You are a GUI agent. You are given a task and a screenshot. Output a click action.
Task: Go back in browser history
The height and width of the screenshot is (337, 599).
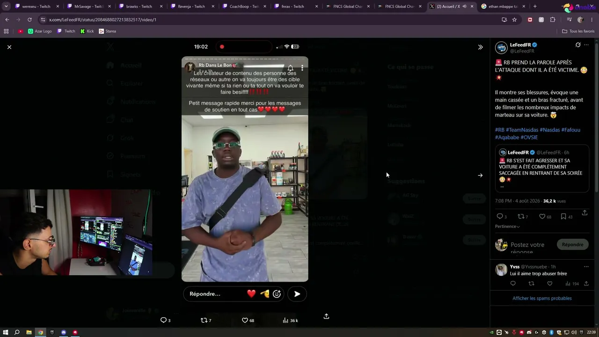point(7,20)
